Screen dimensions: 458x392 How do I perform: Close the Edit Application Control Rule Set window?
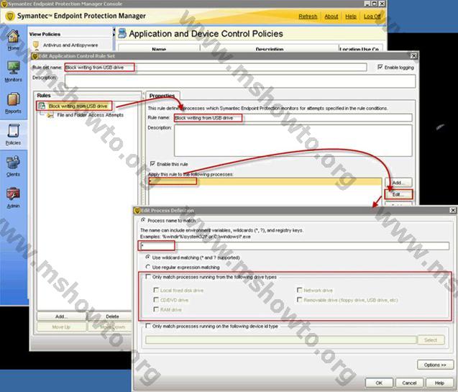coord(413,55)
